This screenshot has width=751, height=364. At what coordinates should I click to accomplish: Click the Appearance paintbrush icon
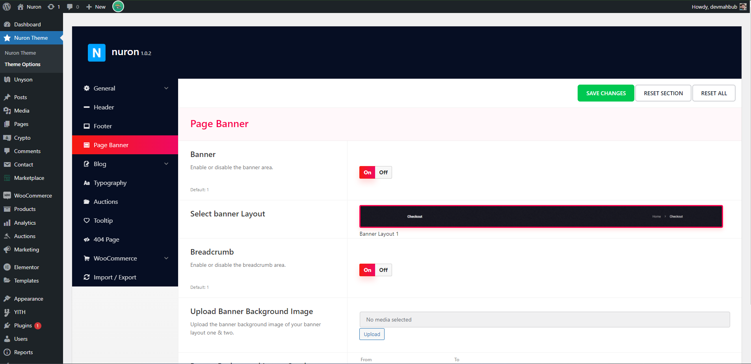(7, 299)
